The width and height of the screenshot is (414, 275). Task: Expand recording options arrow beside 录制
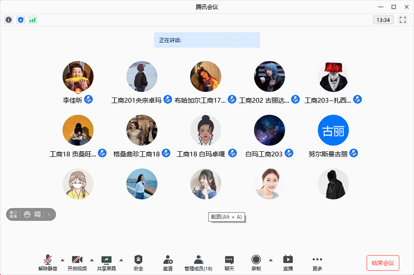(x=271, y=260)
